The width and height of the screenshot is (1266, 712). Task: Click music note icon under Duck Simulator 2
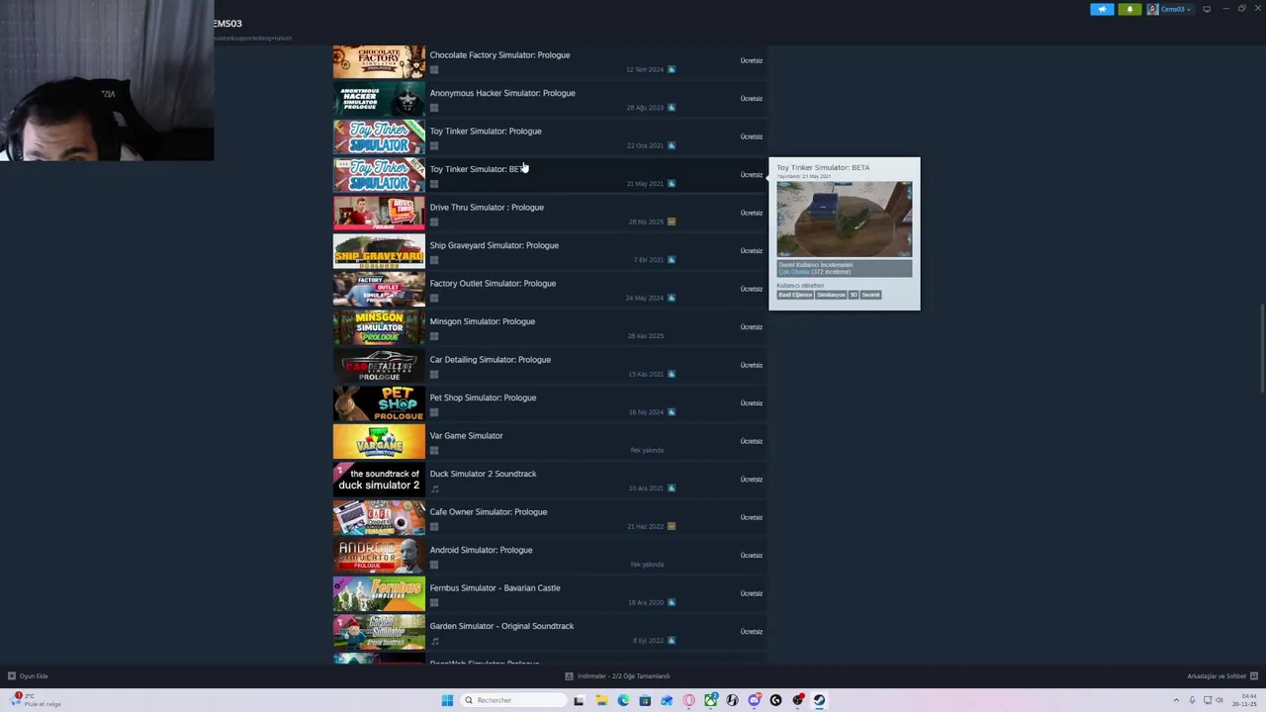(x=434, y=489)
